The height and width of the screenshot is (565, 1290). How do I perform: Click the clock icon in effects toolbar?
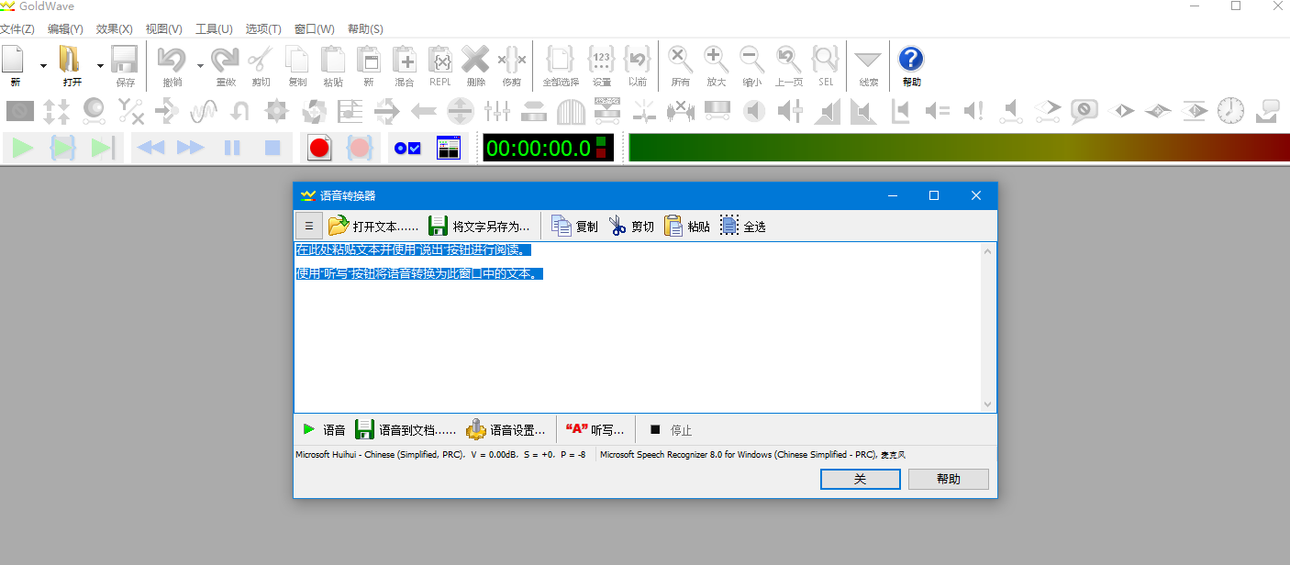pos(1231,112)
